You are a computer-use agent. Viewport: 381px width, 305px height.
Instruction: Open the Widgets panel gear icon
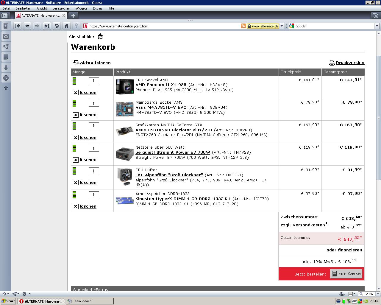pyautogui.click(x=6, y=36)
